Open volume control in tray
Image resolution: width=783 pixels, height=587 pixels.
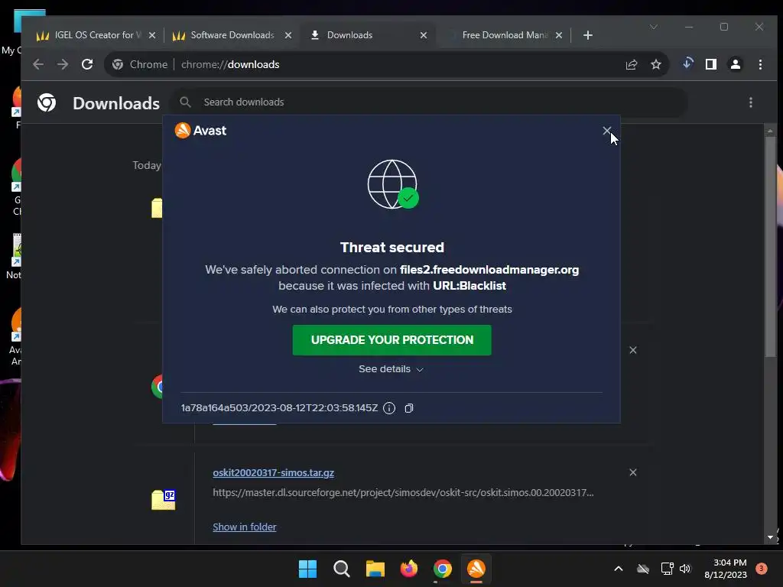[x=685, y=569]
